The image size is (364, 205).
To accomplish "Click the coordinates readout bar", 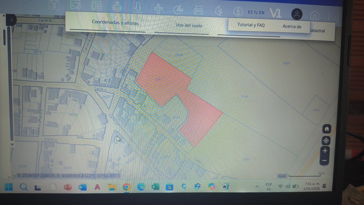I will 68,176.
